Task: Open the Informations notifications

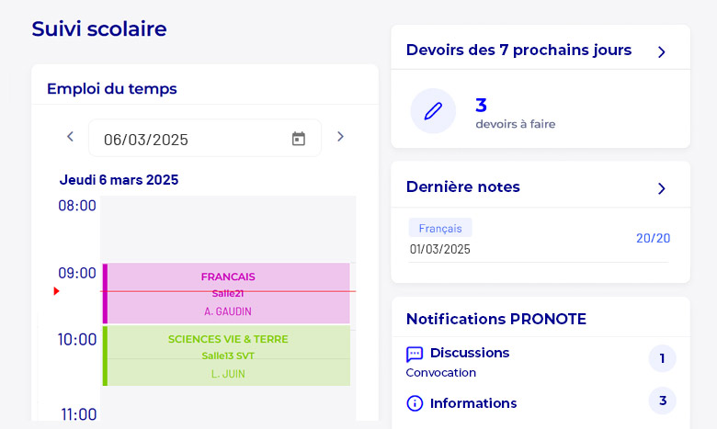Action: point(472,403)
